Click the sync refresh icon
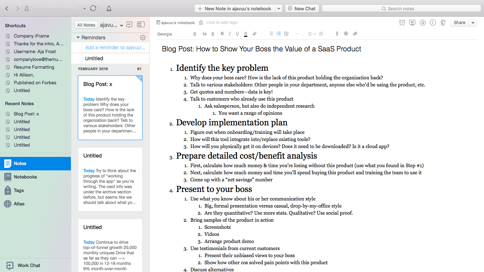Viewport: 484px width, 272px height. click(x=93, y=8)
